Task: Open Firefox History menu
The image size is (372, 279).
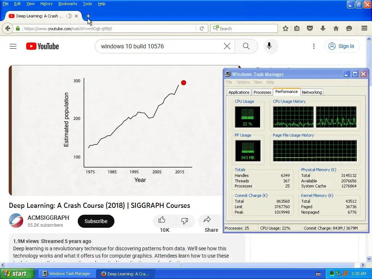Action: pos(46,4)
